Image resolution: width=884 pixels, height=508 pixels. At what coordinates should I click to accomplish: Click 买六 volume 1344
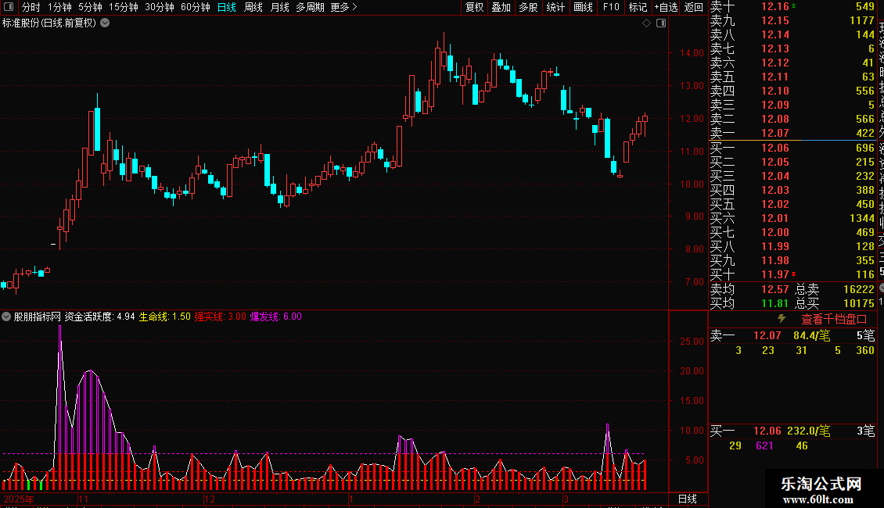(x=862, y=218)
